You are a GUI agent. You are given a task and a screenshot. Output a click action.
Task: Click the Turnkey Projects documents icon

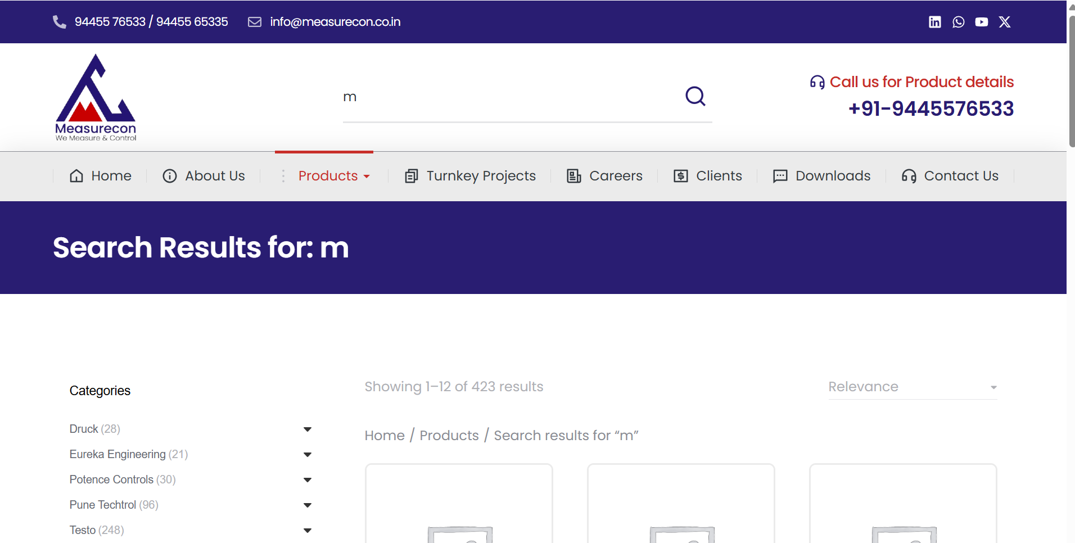coord(412,176)
